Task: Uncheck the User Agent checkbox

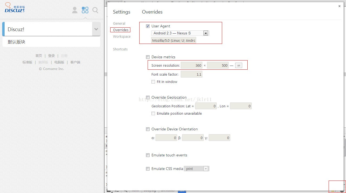Action: pos(148,26)
